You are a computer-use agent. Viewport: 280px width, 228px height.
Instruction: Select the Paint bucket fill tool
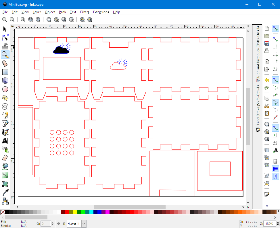point(5,166)
